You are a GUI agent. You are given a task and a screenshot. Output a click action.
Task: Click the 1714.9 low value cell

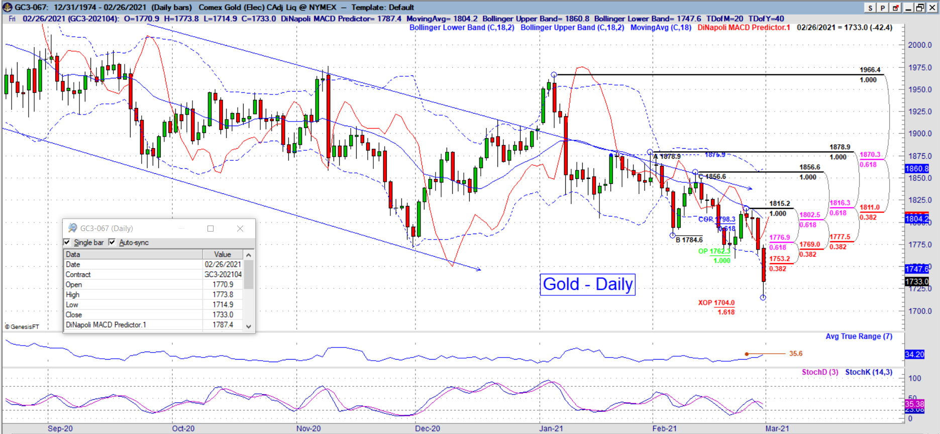[223, 304]
